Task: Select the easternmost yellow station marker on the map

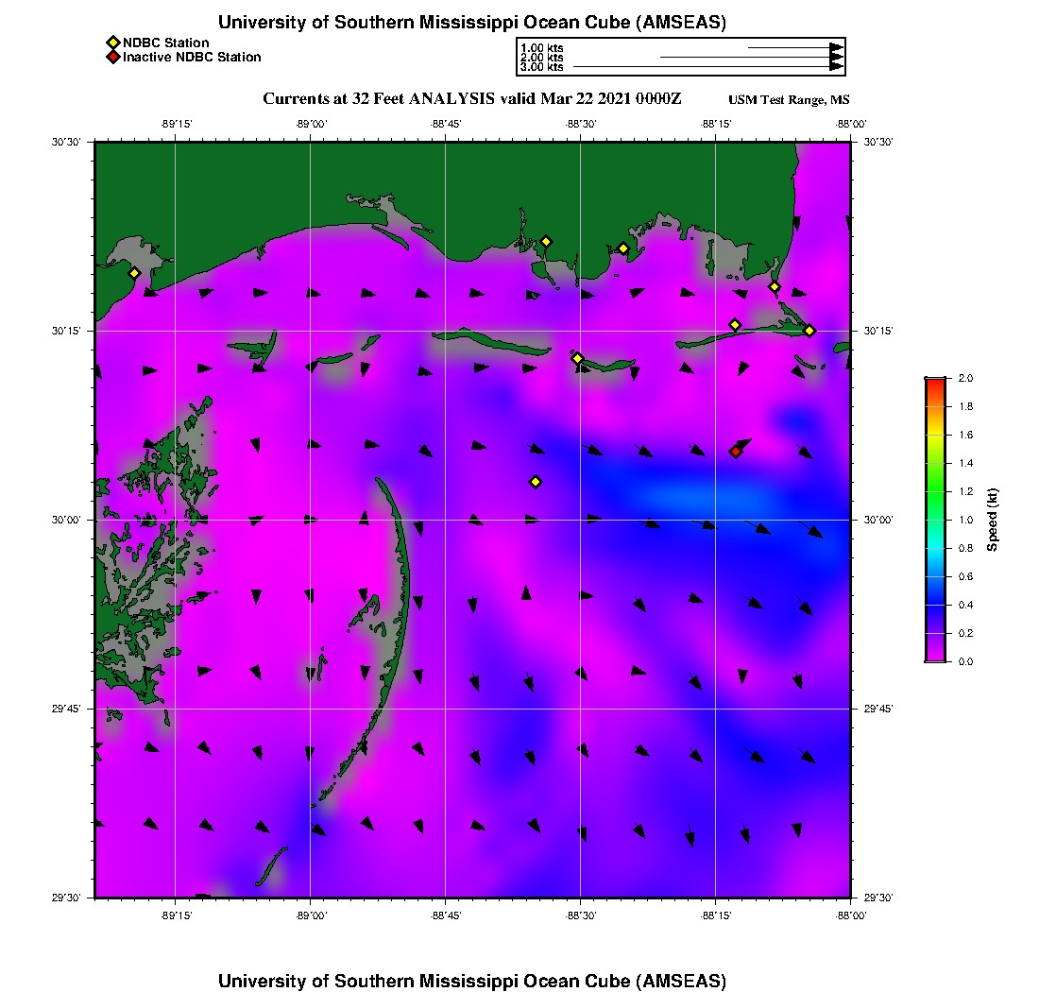Action: [809, 331]
